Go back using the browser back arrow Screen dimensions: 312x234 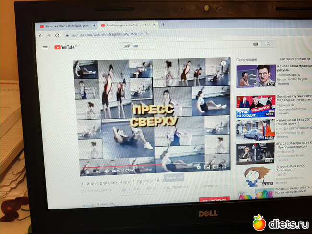41,36
